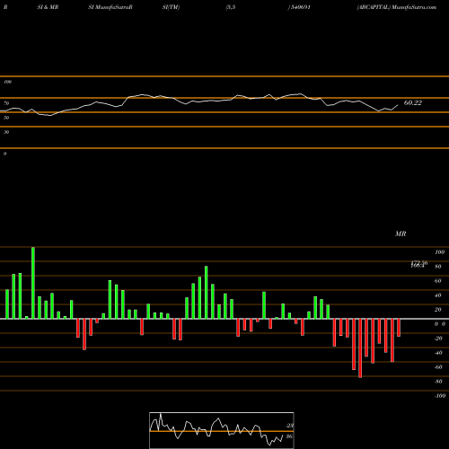
Task: Click the -20 label on MR axis
Action: coord(438,339)
